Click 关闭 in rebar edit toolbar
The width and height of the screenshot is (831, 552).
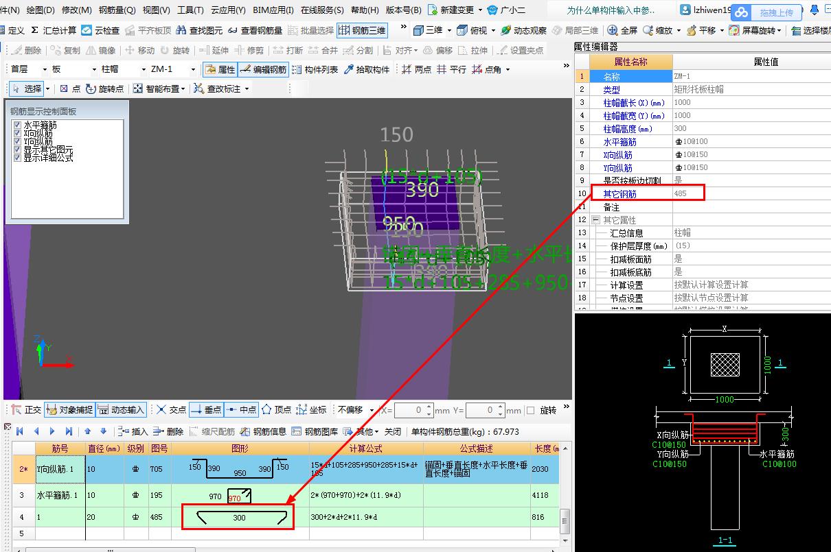coord(392,431)
